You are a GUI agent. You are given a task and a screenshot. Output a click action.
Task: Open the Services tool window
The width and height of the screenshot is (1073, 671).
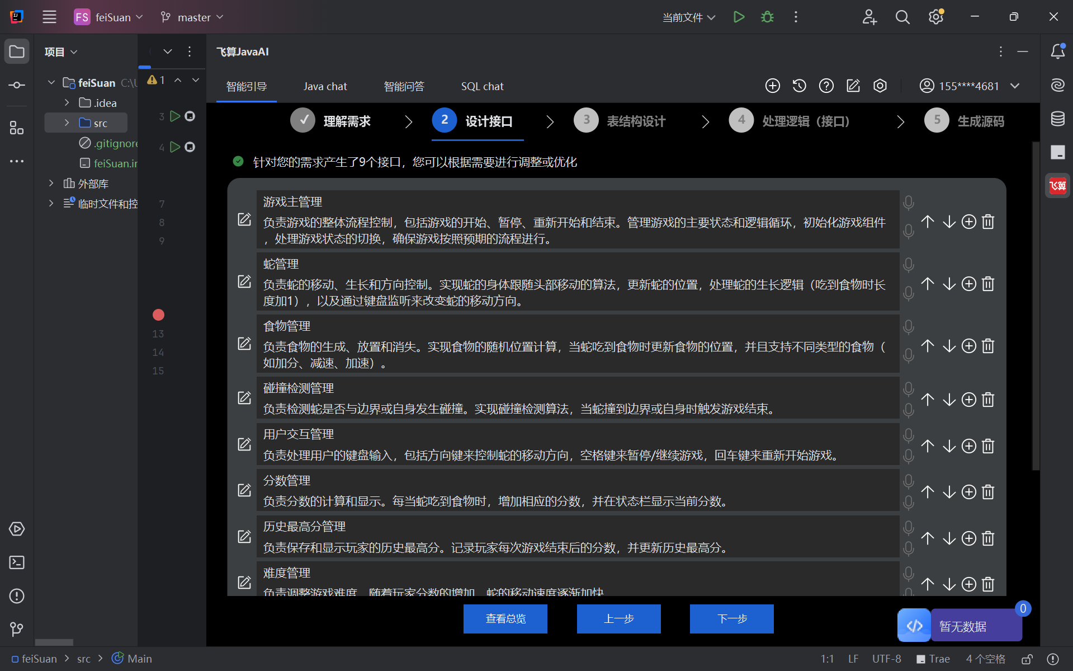[17, 529]
